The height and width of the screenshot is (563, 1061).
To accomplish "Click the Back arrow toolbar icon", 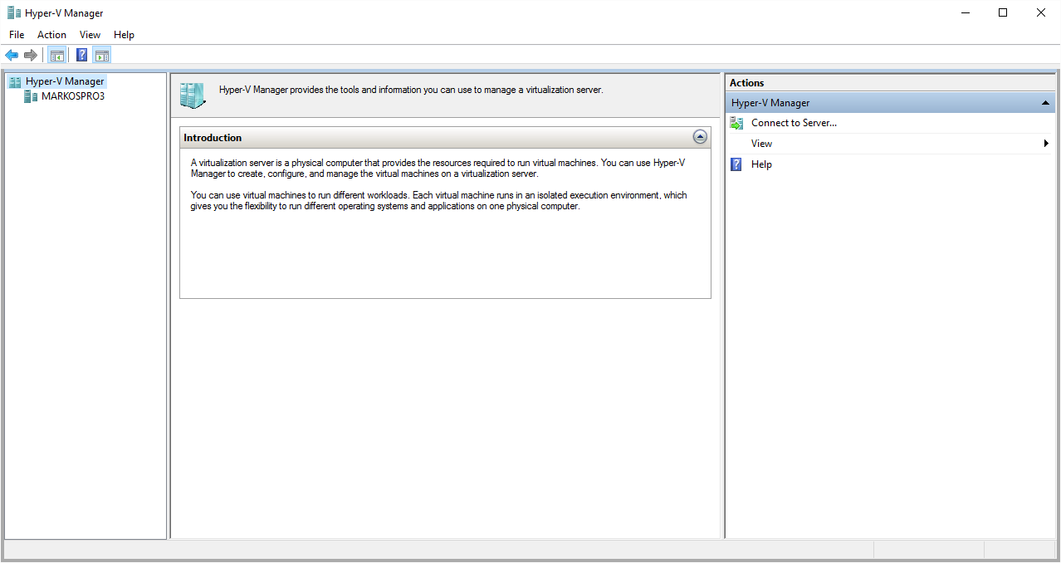I will tap(12, 55).
